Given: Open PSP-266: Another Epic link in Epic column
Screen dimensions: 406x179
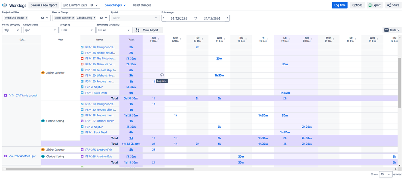Looking at the screenshot, I should coord(22,156).
